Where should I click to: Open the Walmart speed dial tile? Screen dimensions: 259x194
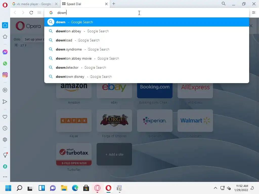[x=195, y=120]
